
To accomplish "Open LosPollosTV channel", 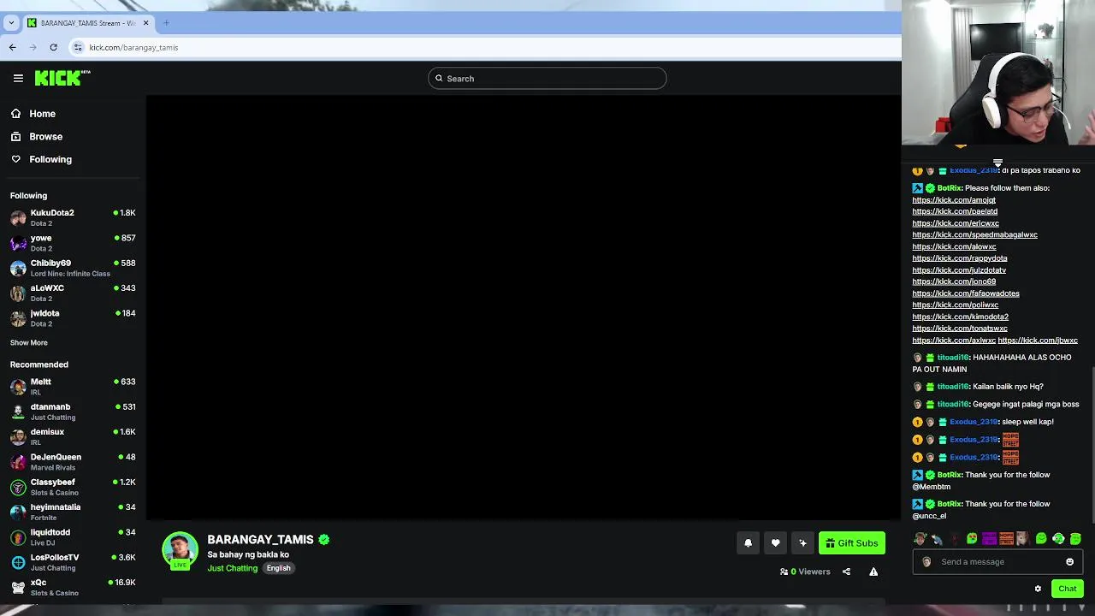I will (73, 562).
